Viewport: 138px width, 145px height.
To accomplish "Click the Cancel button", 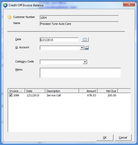I will click(123, 138).
